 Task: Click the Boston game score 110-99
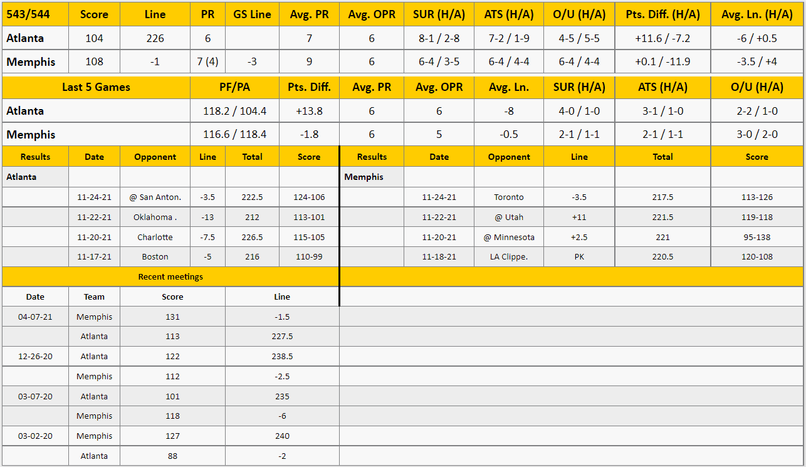point(308,256)
